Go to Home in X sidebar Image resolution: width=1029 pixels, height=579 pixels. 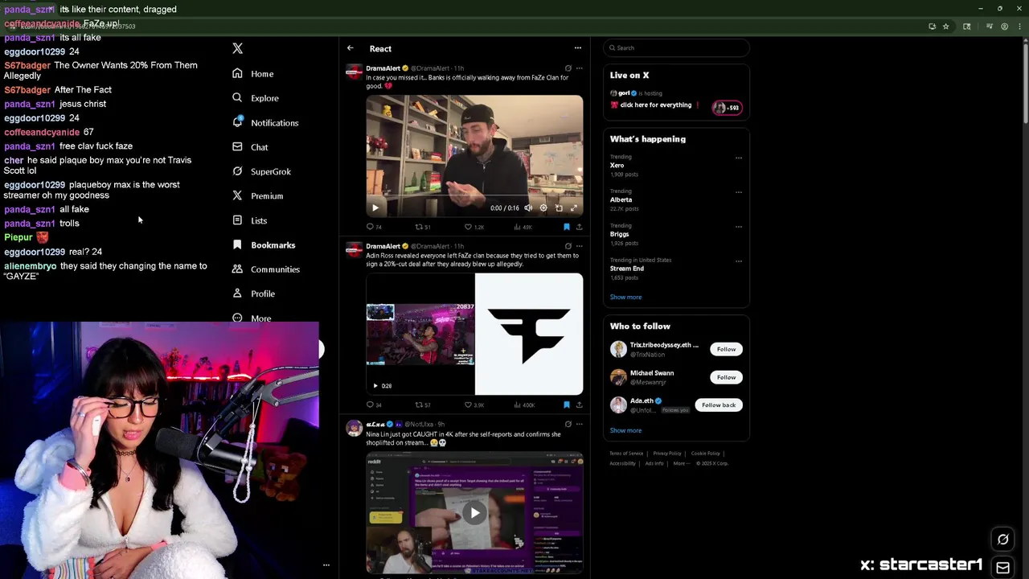point(253,73)
